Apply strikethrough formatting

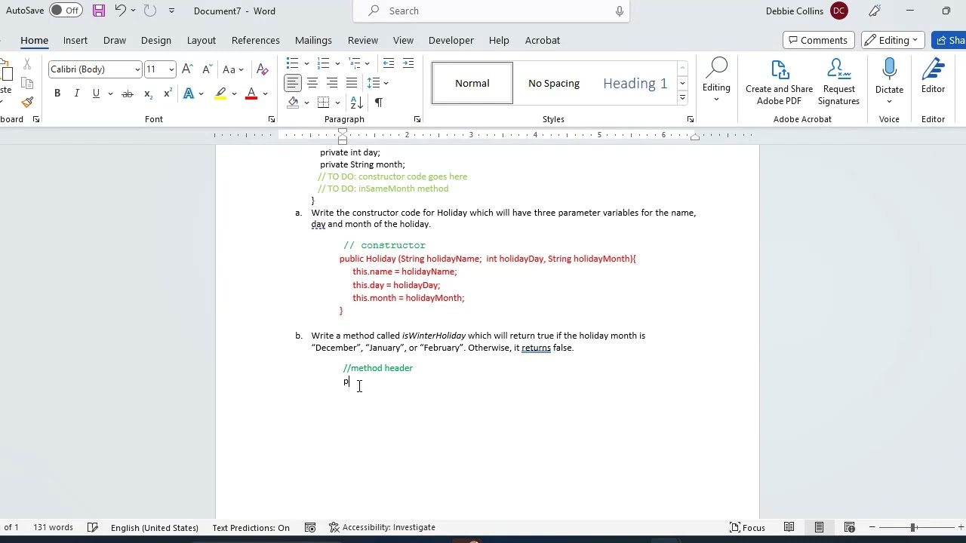128,94
